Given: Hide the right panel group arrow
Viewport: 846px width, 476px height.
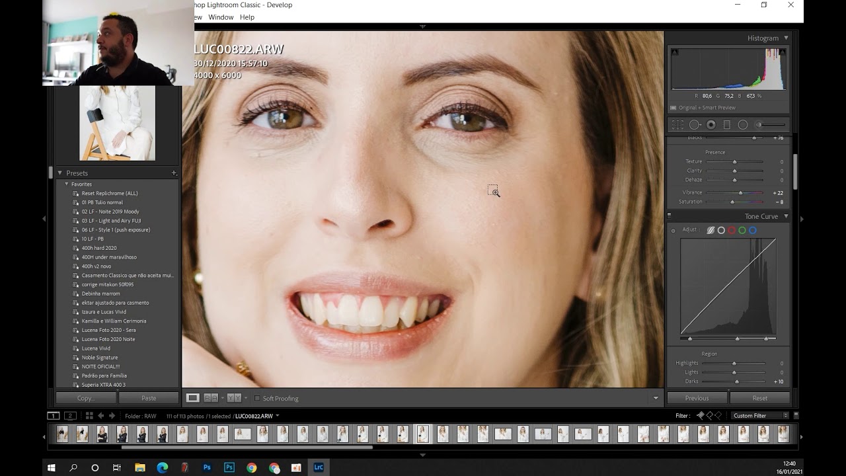Looking at the screenshot, I should pos(802,219).
